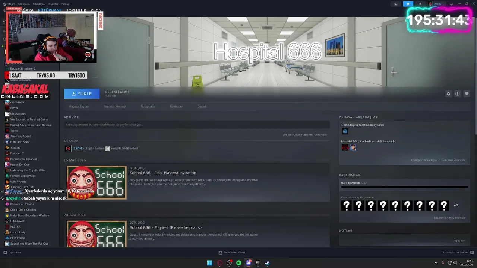The image size is (477, 268).
Task: Select We Escaped a Twisted Game
Action: click(x=29, y=119)
